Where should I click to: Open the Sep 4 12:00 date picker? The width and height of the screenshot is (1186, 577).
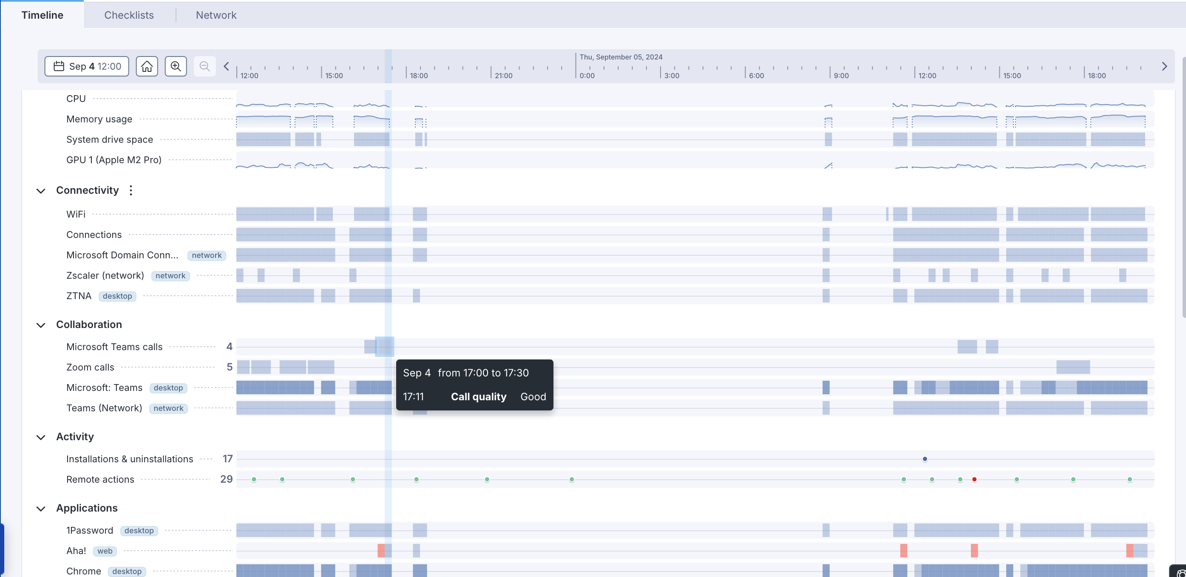coord(87,66)
